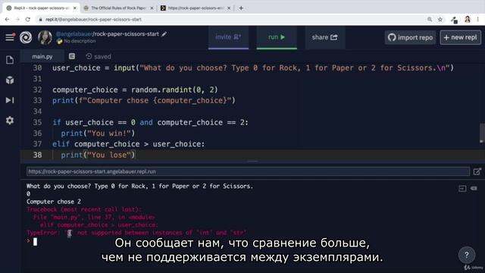Open the Chrome profile avatar

[x=468, y=20]
